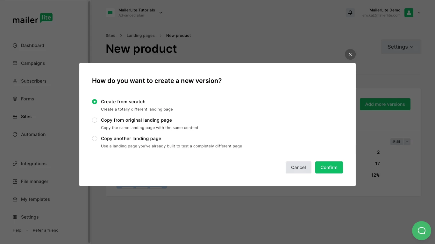
Task: Open Sites in the sidebar menu
Action: pos(26,117)
